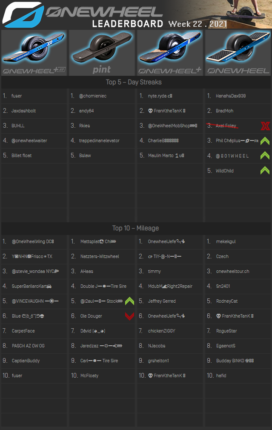Click the Top 5 – Day Streaks header
This screenshot has height=430, width=272.
134,82
